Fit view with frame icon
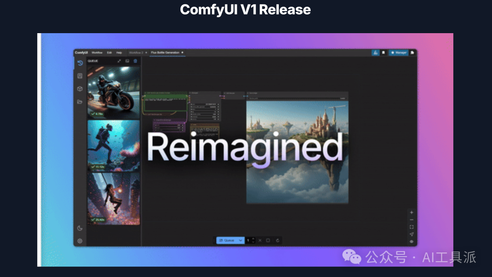492x277 pixels. pos(412,227)
